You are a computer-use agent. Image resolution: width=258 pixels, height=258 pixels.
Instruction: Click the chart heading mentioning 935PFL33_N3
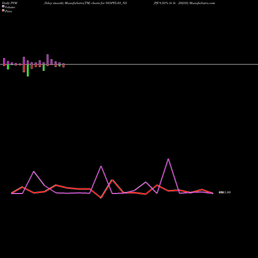click(x=85, y=3)
